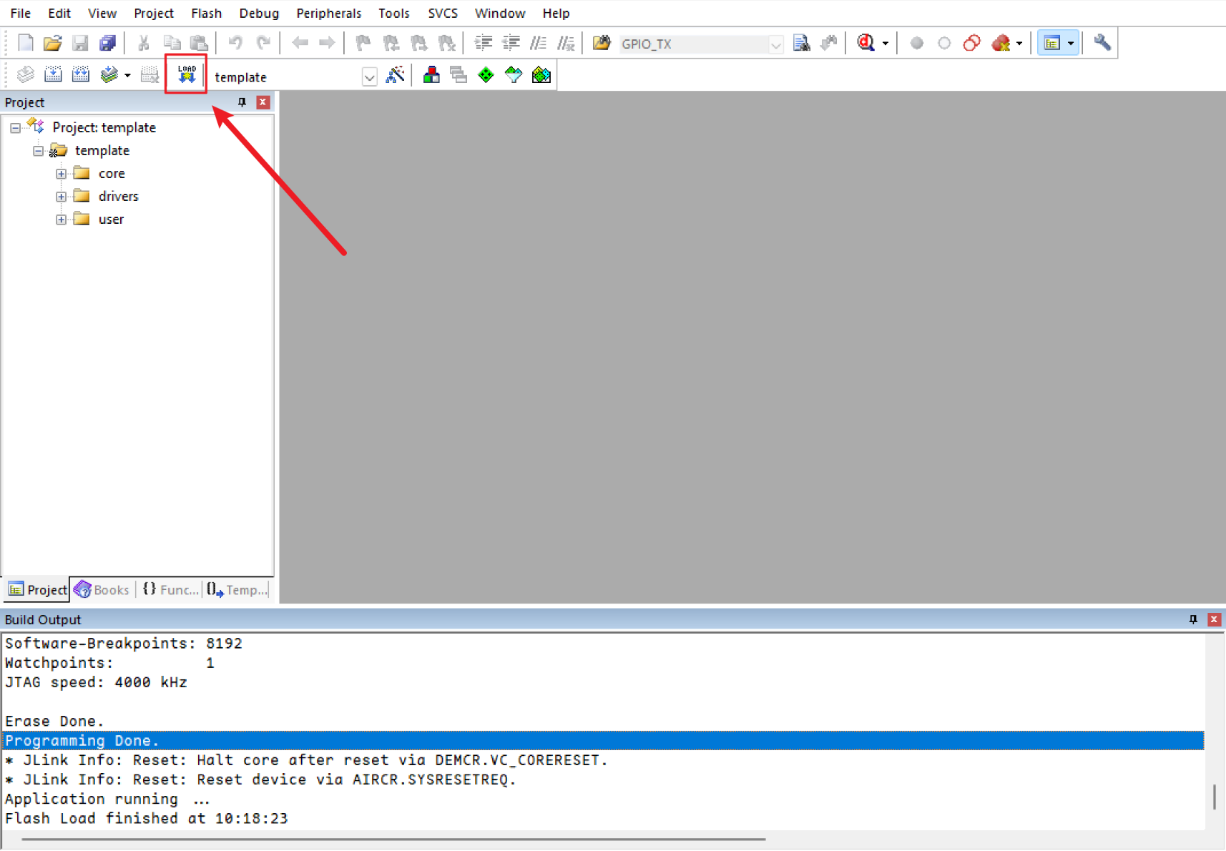Open the Flash menu
Image resolution: width=1226 pixels, height=851 pixels.
[206, 13]
